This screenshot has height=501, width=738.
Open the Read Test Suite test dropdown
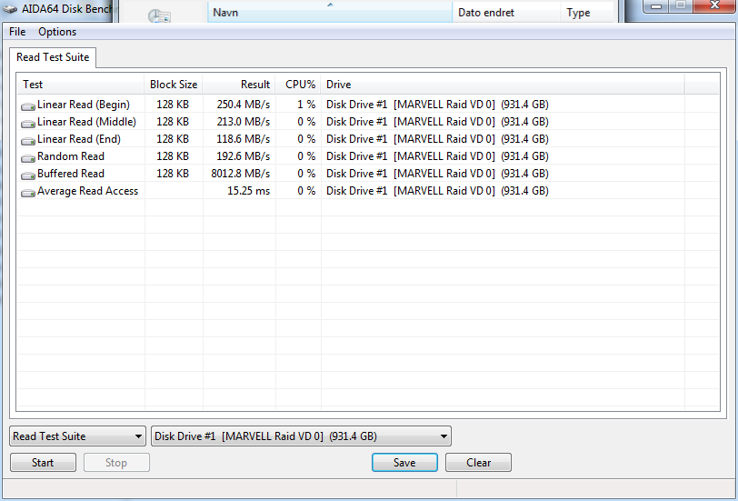(77, 436)
